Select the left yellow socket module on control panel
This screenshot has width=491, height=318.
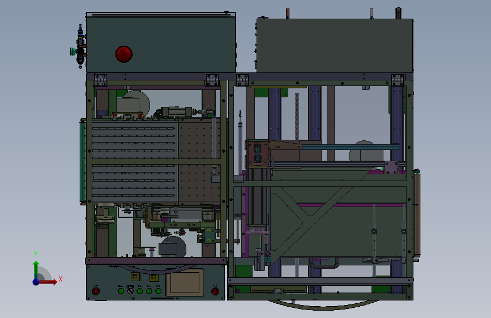point(135,277)
